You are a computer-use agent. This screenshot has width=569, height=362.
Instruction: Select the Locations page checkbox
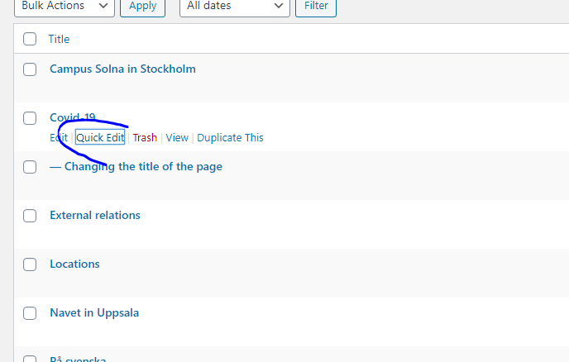pos(30,264)
